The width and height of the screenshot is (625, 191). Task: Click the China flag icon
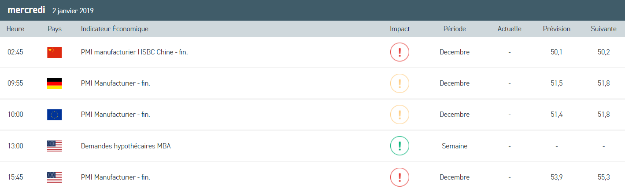click(x=55, y=52)
